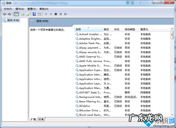Click the Restart service icon
The height and width of the screenshot is (128, 176).
point(66,14)
